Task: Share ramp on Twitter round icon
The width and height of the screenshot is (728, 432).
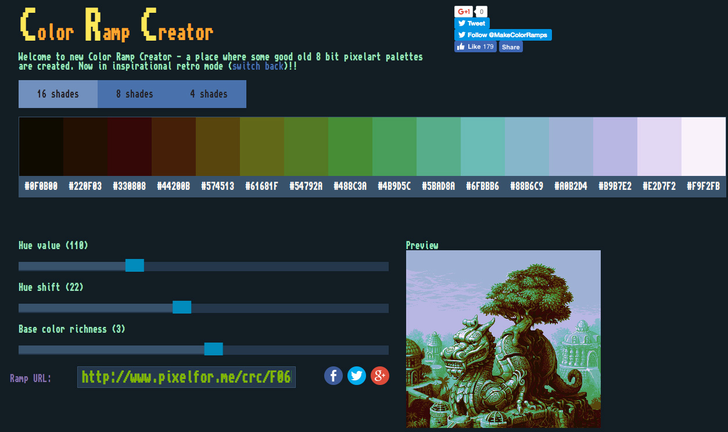Action: [x=357, y=376]
